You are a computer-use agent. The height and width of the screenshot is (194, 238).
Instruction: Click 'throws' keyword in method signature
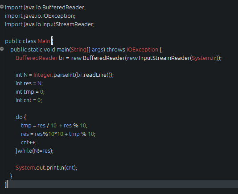click(116, 50)
